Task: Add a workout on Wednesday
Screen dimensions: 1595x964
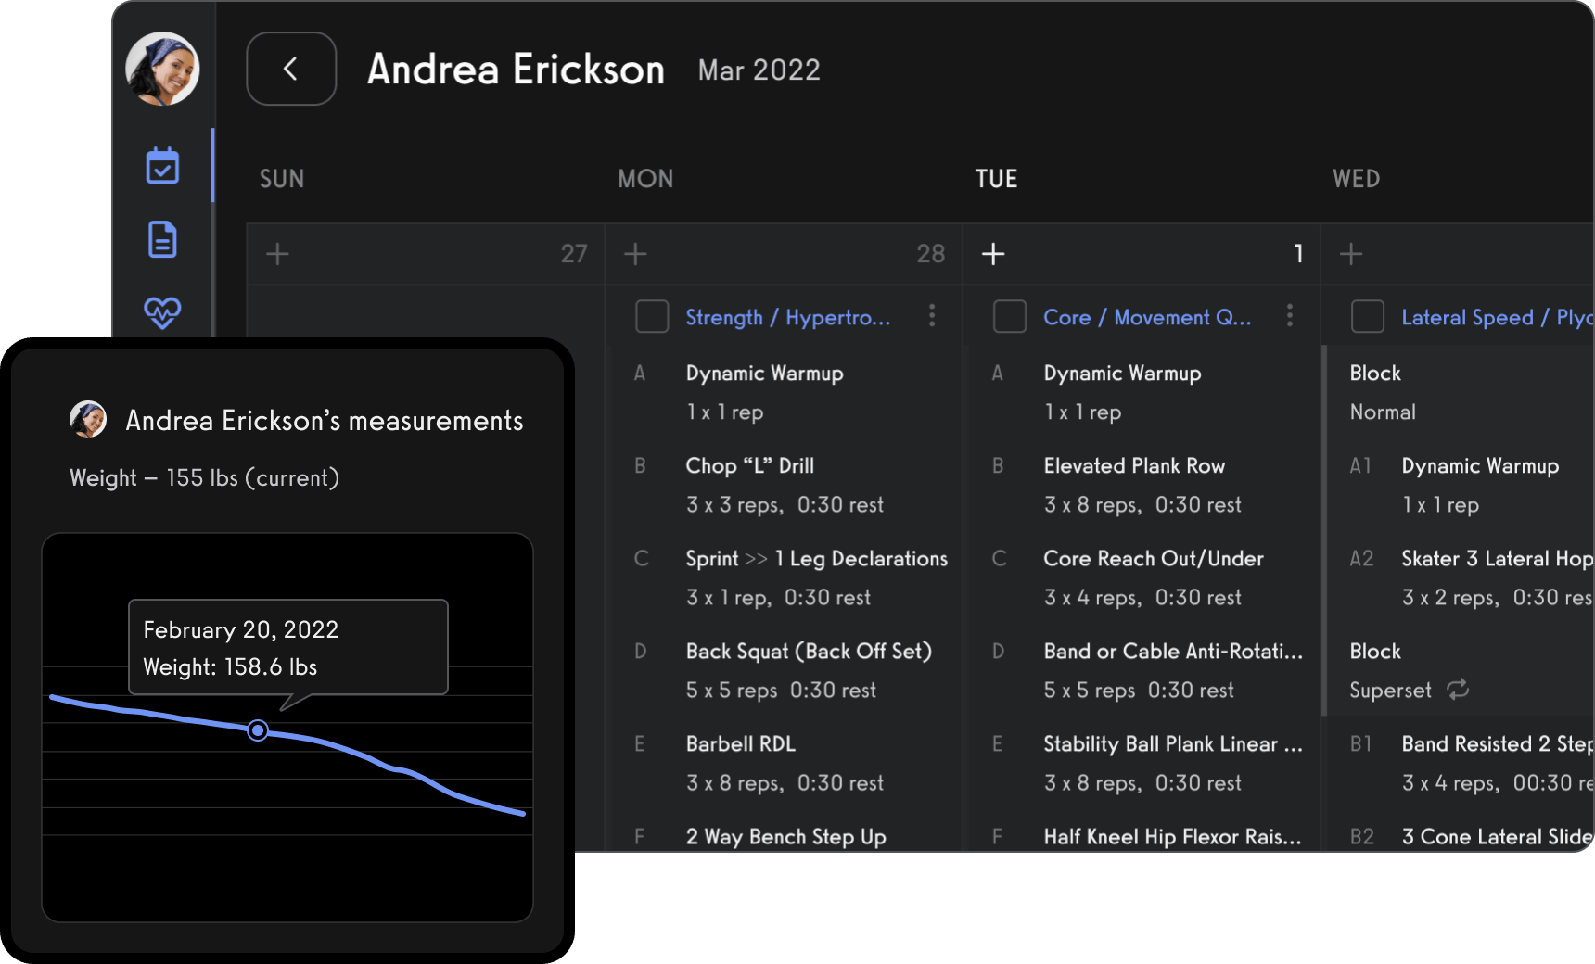Action: tap(1351, 254)
